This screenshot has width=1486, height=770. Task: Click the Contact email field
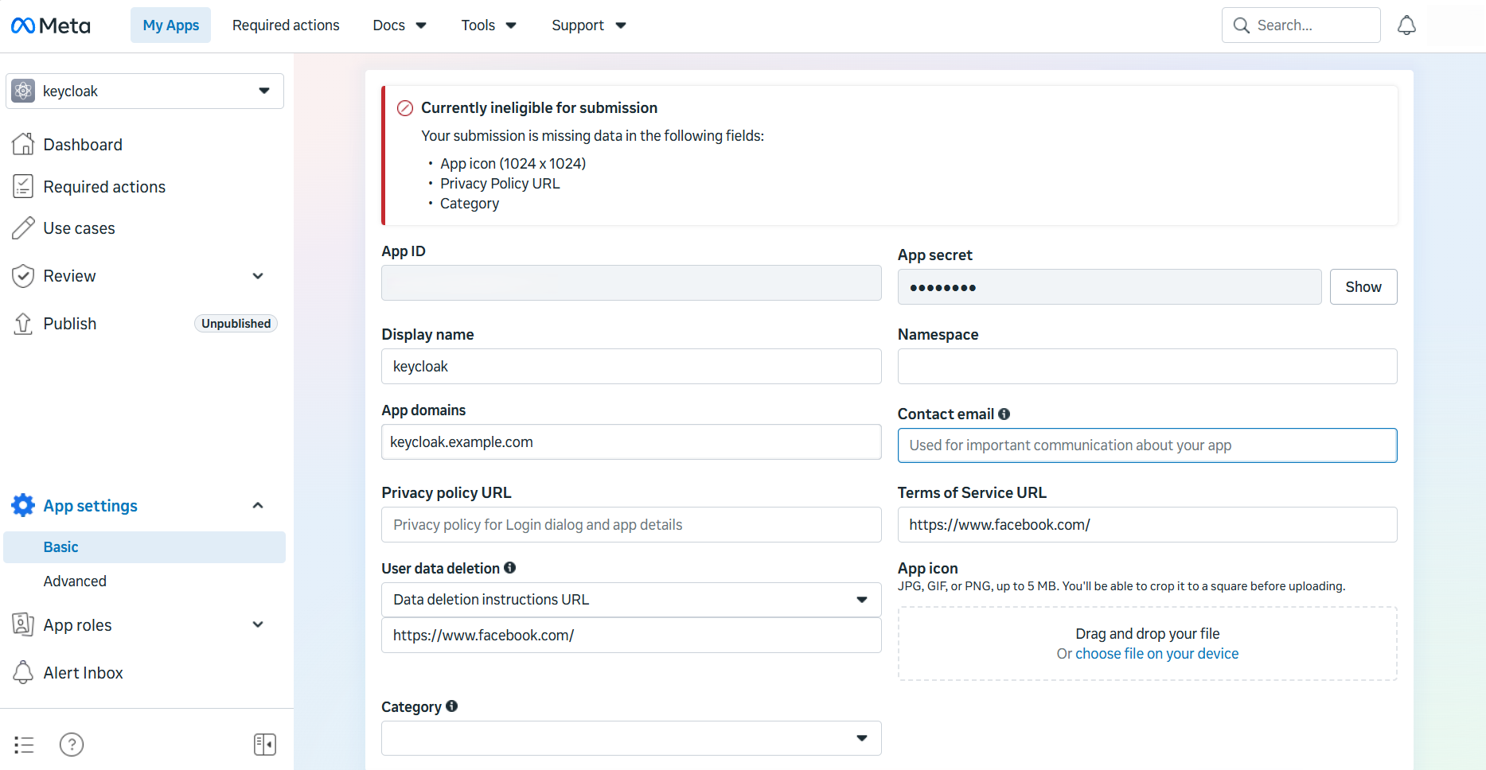pos(1147,445)
